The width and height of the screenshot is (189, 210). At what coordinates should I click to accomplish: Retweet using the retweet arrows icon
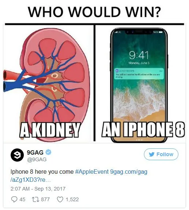[36, 199]
